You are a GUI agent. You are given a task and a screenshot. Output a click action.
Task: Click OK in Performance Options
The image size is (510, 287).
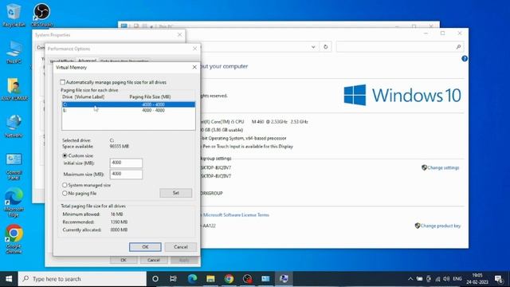tap(124, 260)
